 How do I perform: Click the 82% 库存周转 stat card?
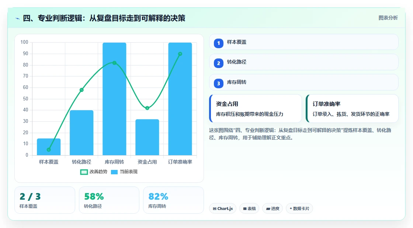coord(173,200)
